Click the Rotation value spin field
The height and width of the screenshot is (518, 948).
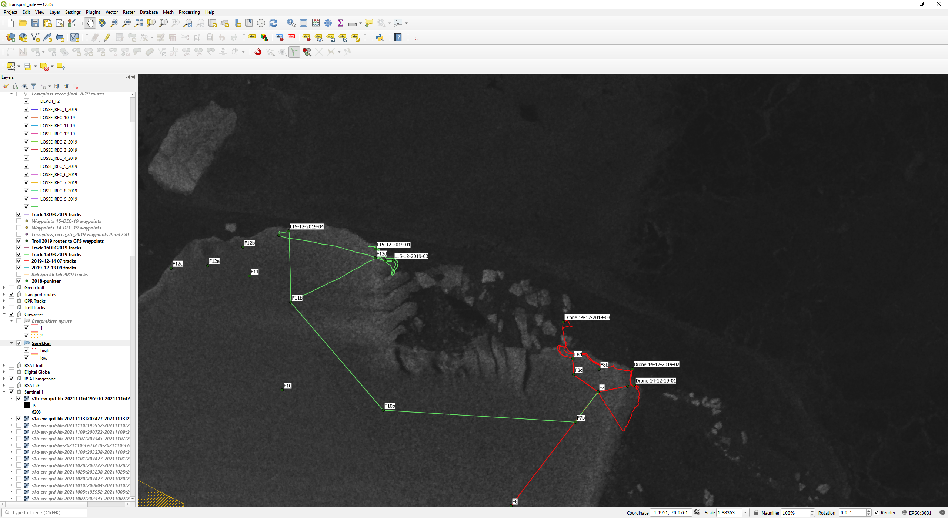pyautogui.click(x=852, y=512)
